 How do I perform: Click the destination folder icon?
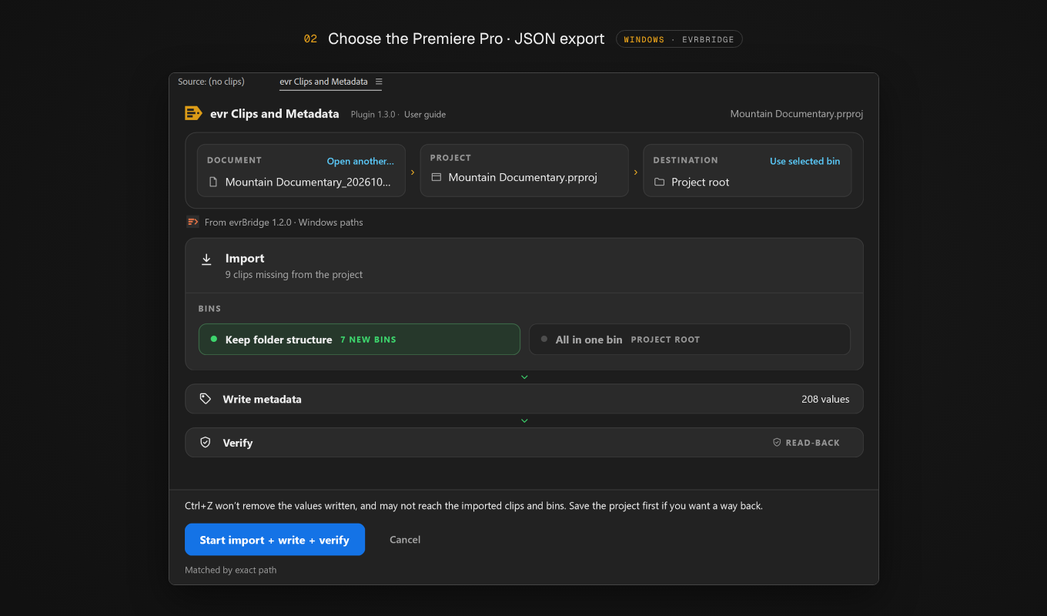pos(659,182)
